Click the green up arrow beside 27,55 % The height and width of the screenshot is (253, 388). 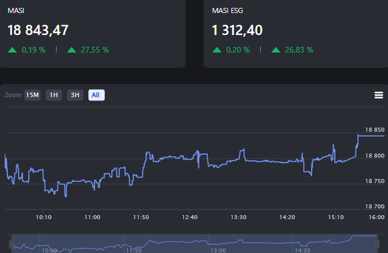71,50
